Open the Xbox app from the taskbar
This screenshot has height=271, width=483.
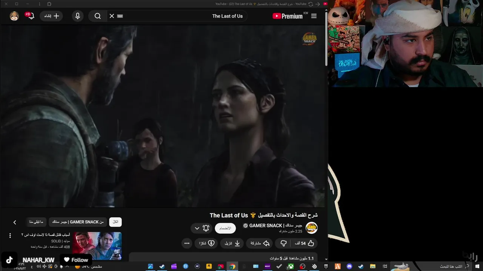(291, 266)
